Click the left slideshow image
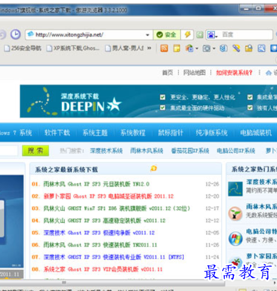The width and height of the screenshot is (277, 291). pyautogui.click(x=11, y=221)
